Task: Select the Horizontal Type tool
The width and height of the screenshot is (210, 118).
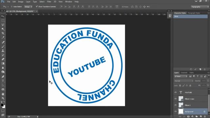Action: tap(3, 81)
